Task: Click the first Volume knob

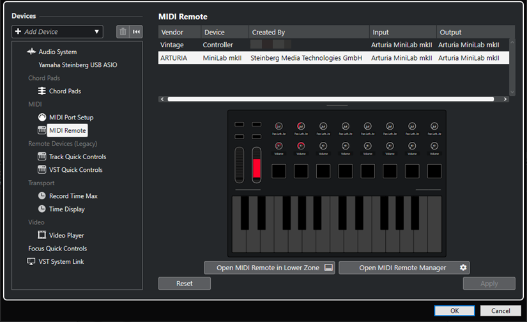Action: click(279, 146)
